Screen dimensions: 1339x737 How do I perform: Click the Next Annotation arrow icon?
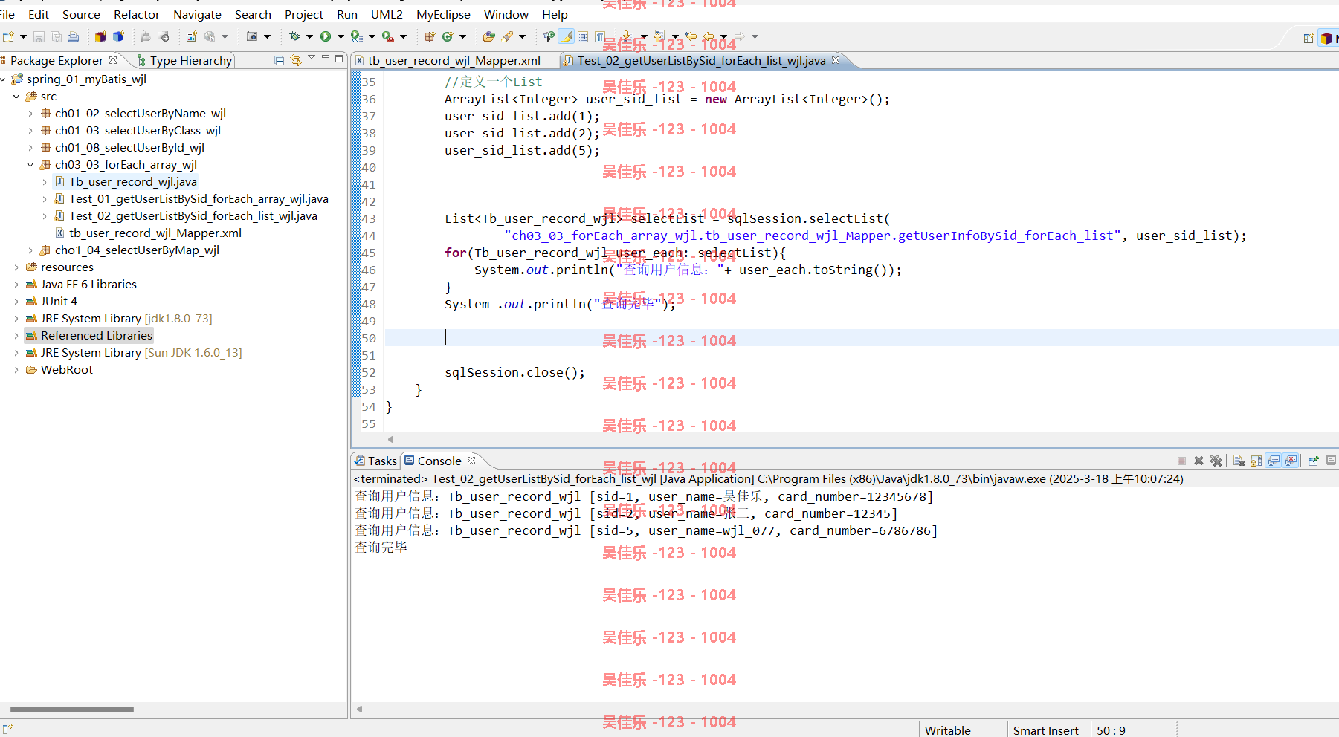(626, 36)
